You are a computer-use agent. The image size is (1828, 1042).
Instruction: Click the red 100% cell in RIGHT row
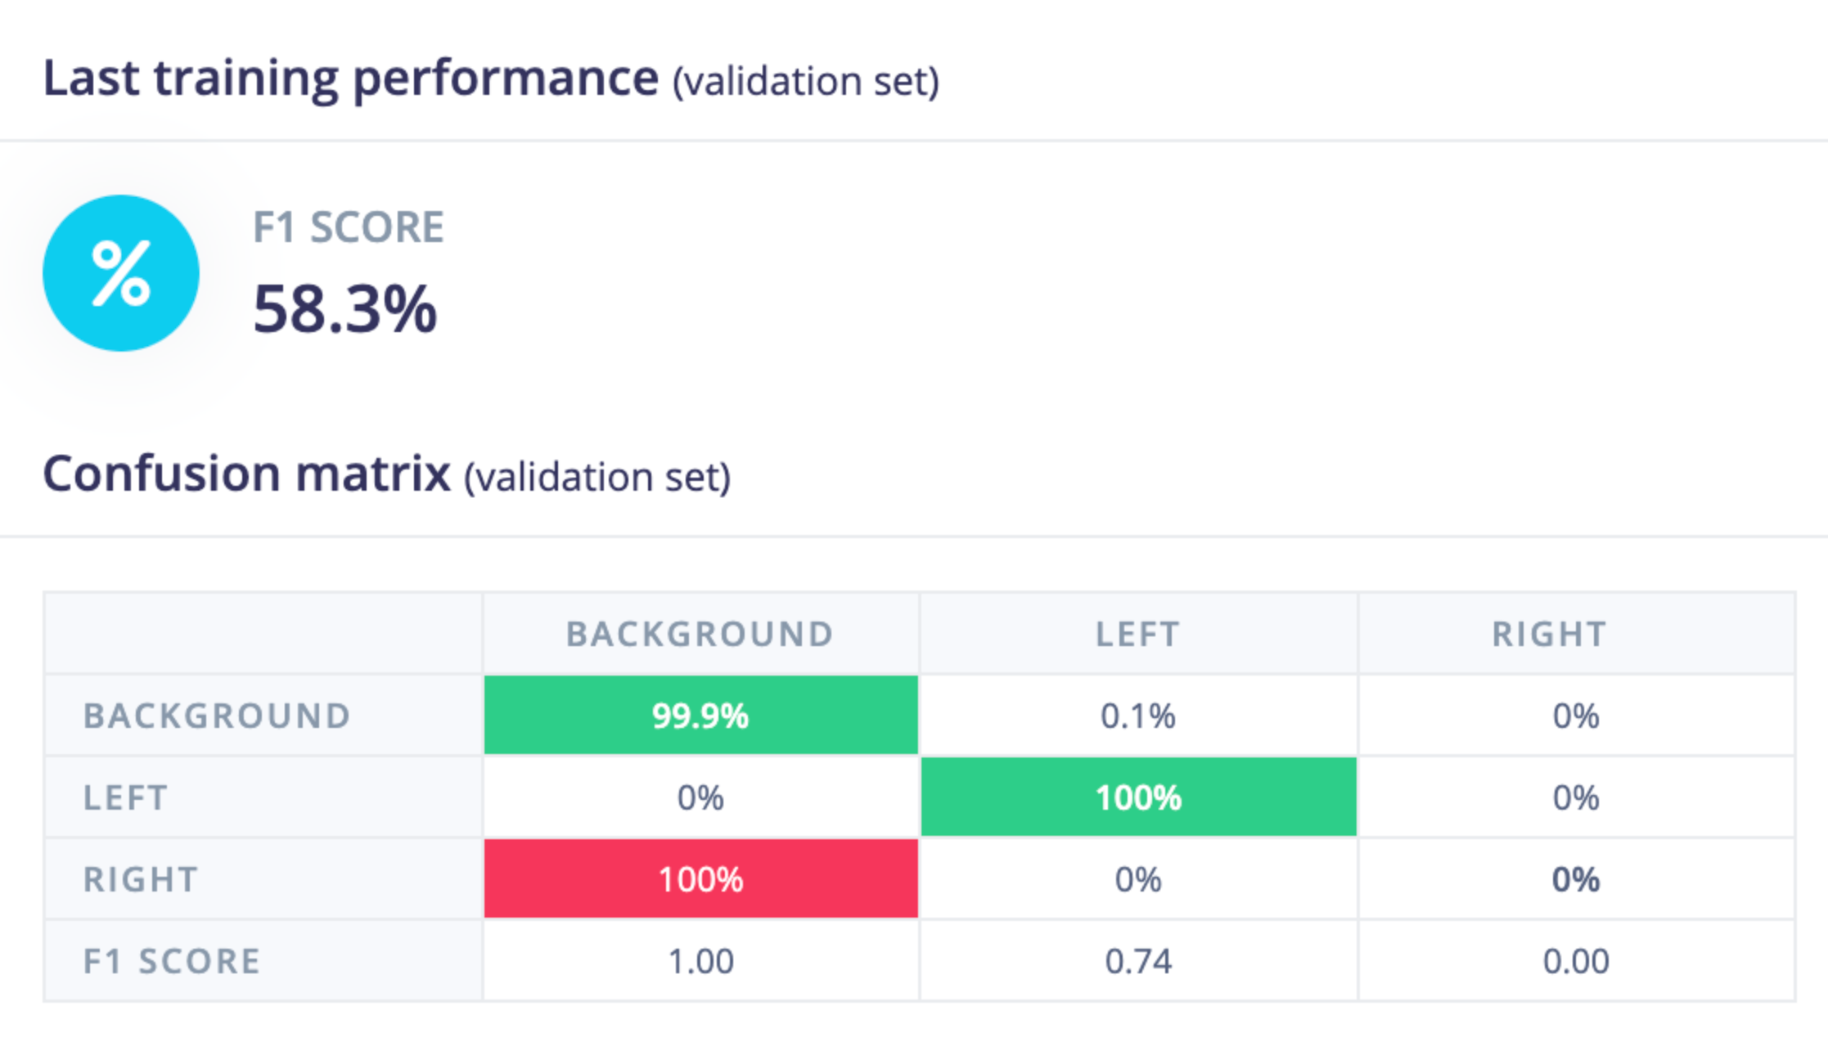coord(700,879)
